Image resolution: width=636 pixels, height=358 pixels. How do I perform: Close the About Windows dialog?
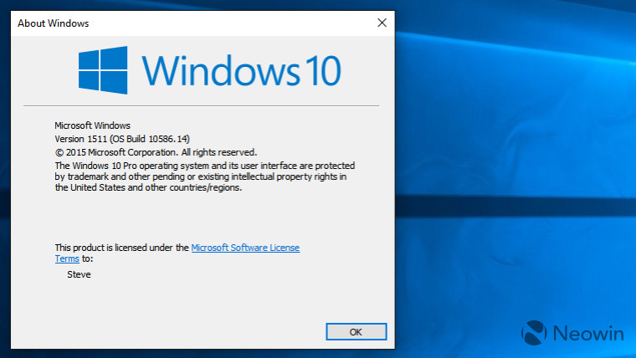(382, 23)
